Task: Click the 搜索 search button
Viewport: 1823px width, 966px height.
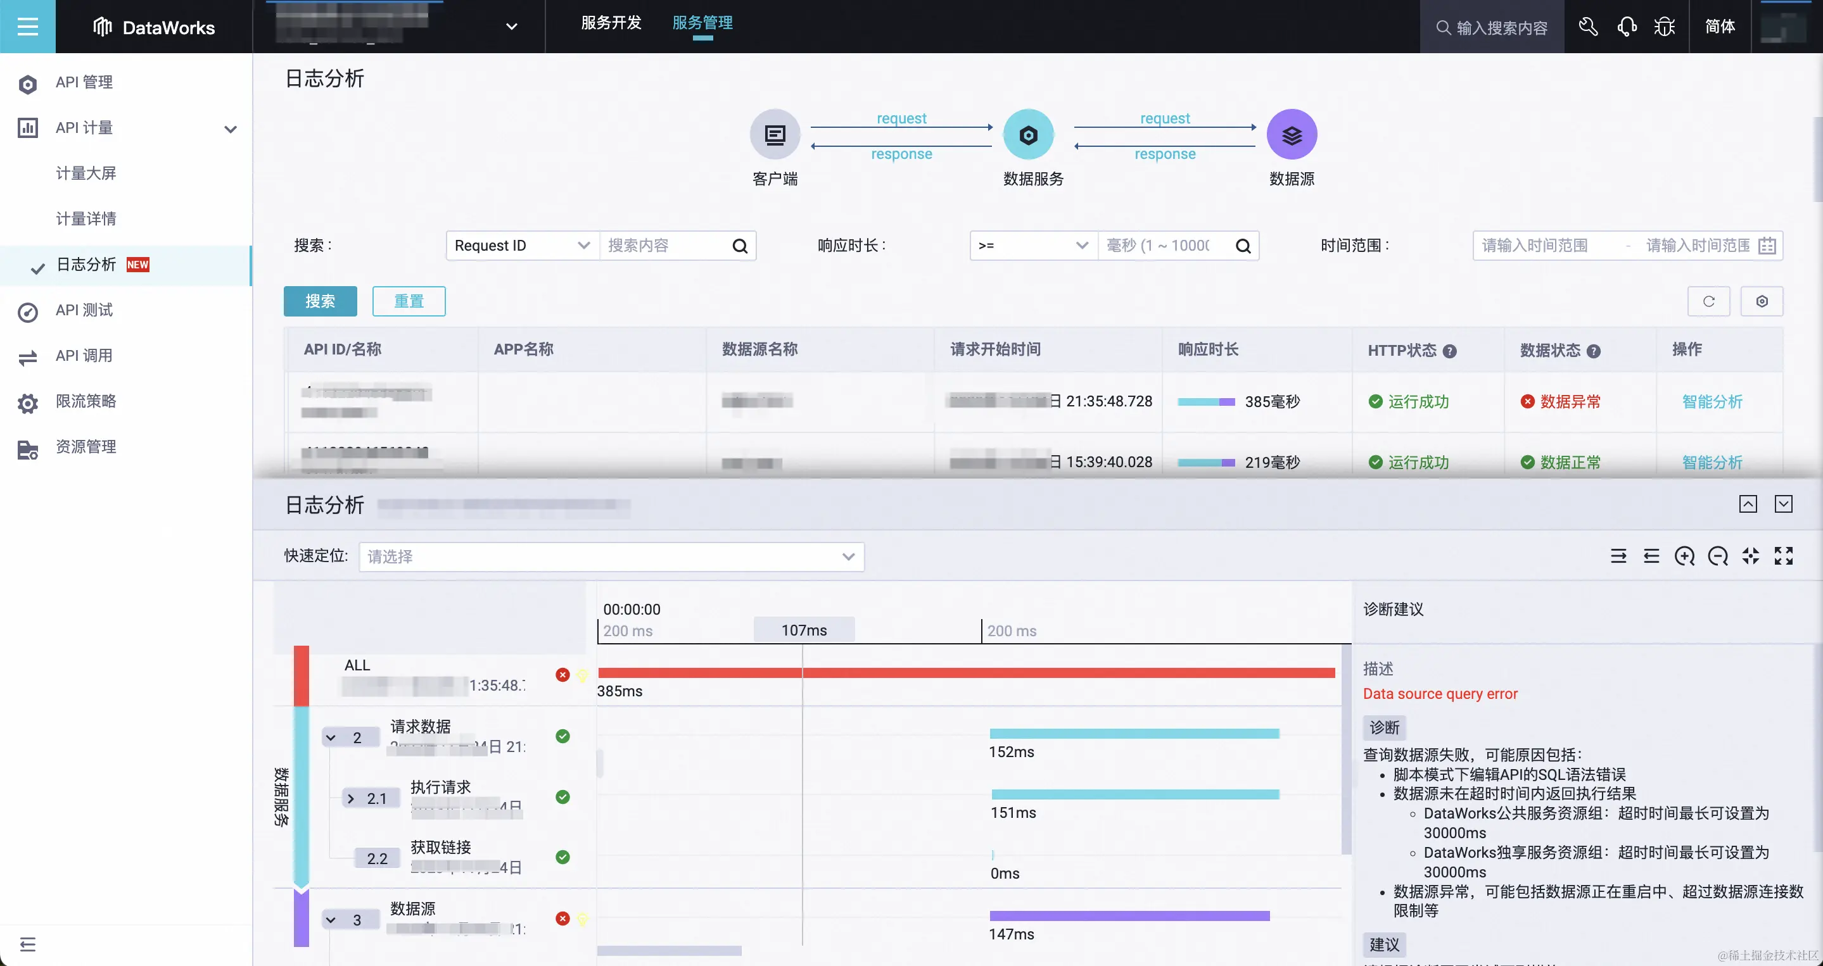Action: (x=320, y=301)
